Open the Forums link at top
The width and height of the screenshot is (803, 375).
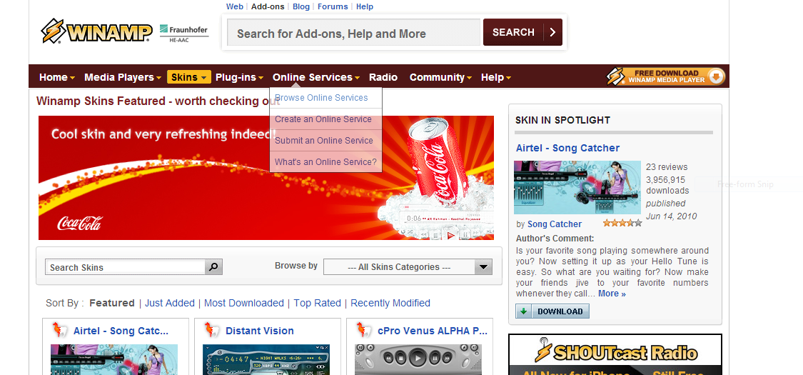[333, 6]
